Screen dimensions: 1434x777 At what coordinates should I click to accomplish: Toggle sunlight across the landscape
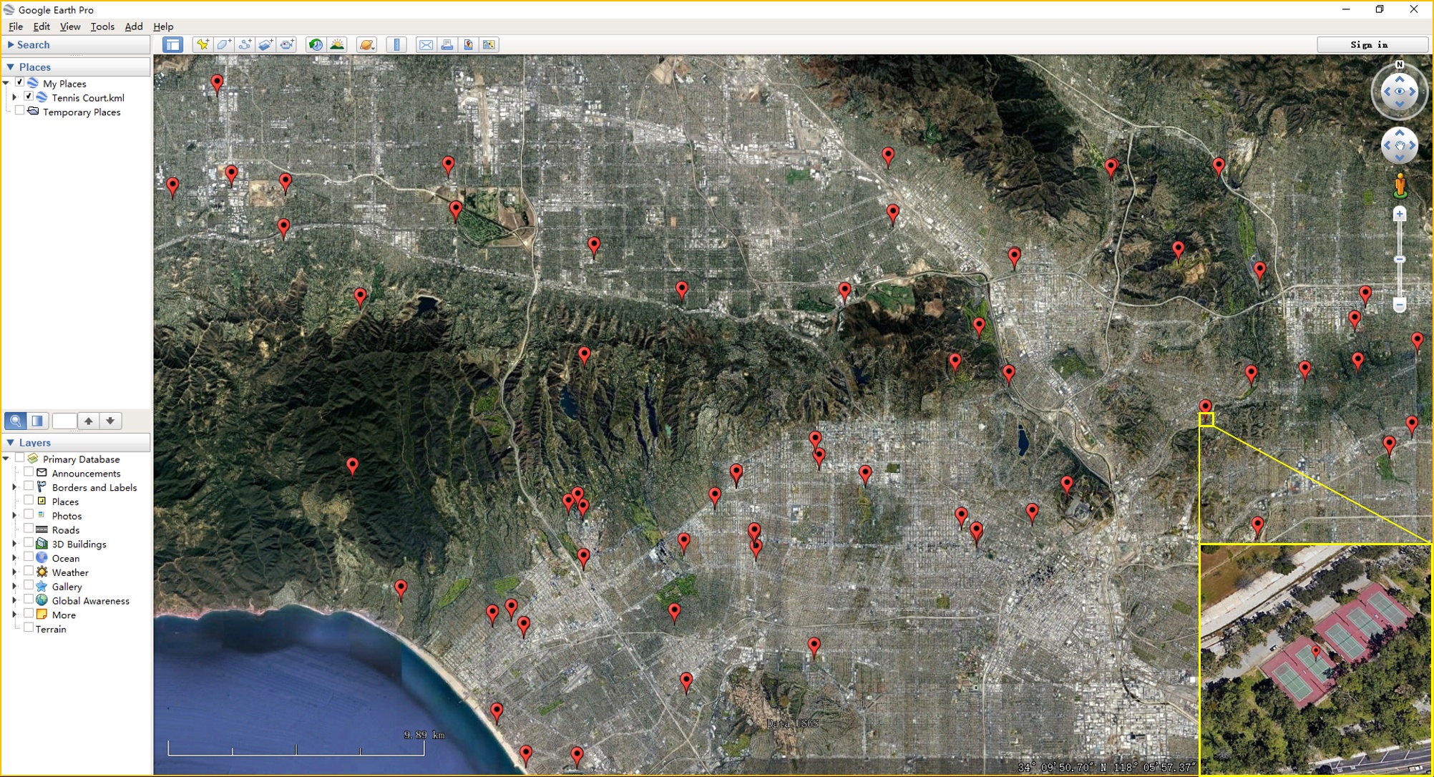click(337, 44)
